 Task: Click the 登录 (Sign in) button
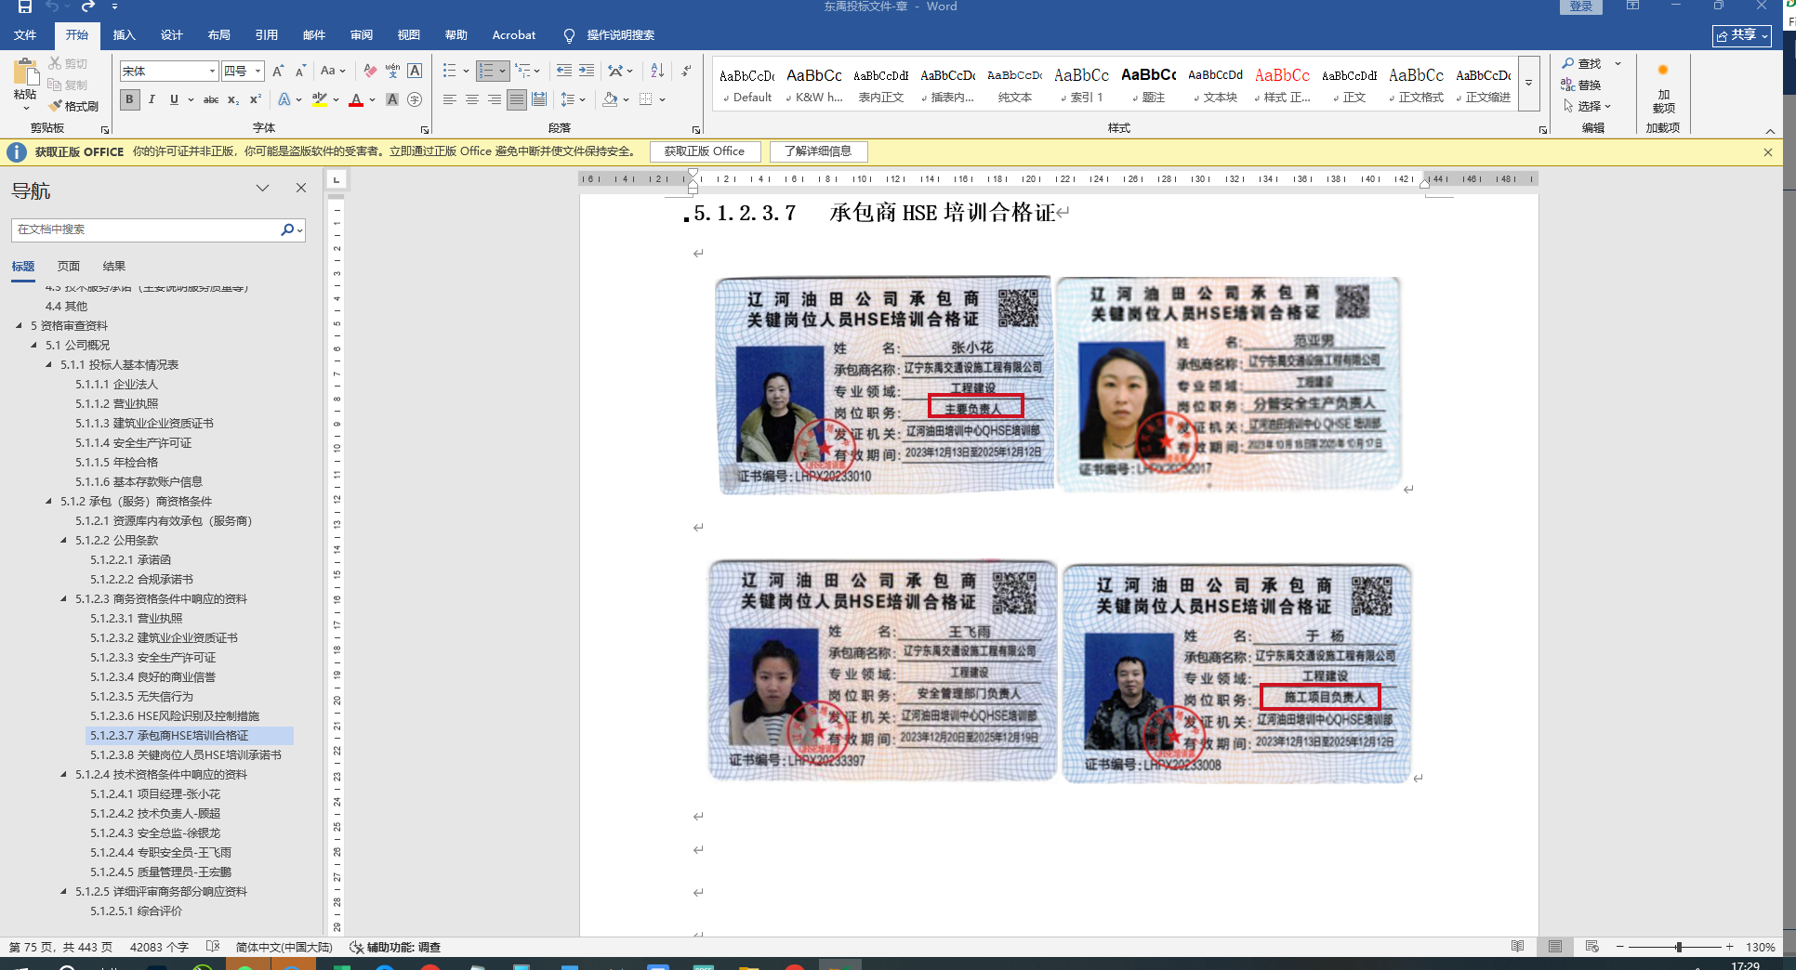click(x=1580, y=7)
